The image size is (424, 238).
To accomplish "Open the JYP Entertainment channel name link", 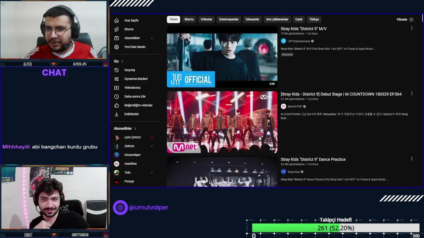I will [299, 41].
